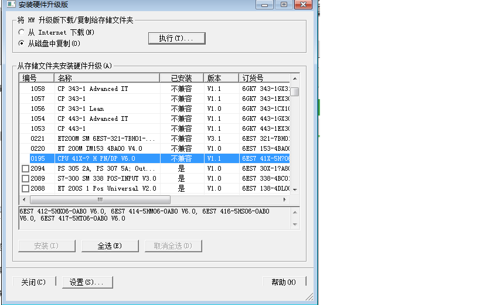Image resolution: width=480 pixels, height=305 pixels.
Task: Select row CP 343-1 Advanced IT
Action: coord(155,89)
